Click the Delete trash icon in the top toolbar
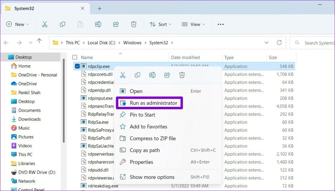The width and height of the screenshot is (335, 191). 133,24
